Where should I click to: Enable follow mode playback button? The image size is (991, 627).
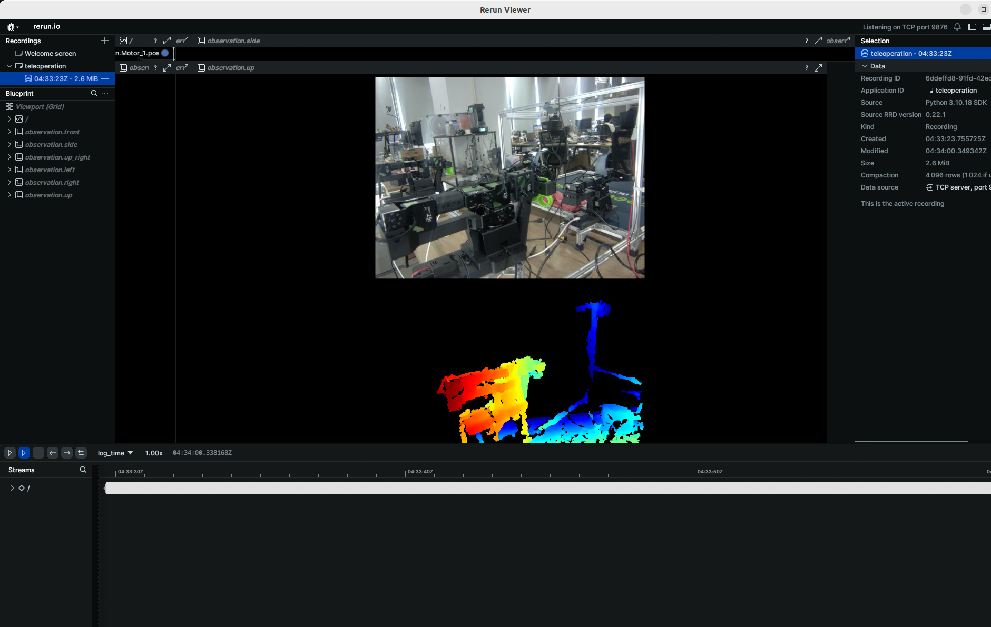[x=24, y=453]
